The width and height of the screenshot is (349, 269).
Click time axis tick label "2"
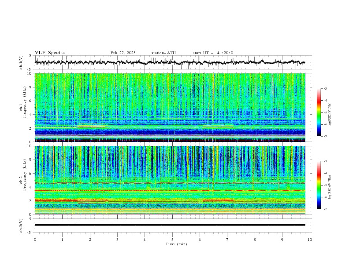click(x=90, y=240)
